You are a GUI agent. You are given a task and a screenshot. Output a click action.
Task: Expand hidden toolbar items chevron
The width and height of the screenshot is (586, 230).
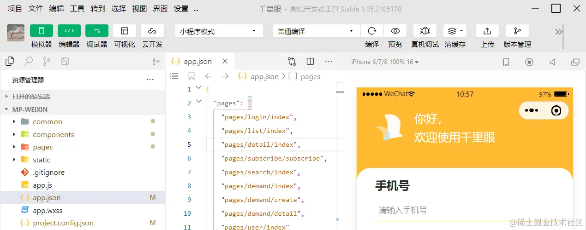[559, 32]
